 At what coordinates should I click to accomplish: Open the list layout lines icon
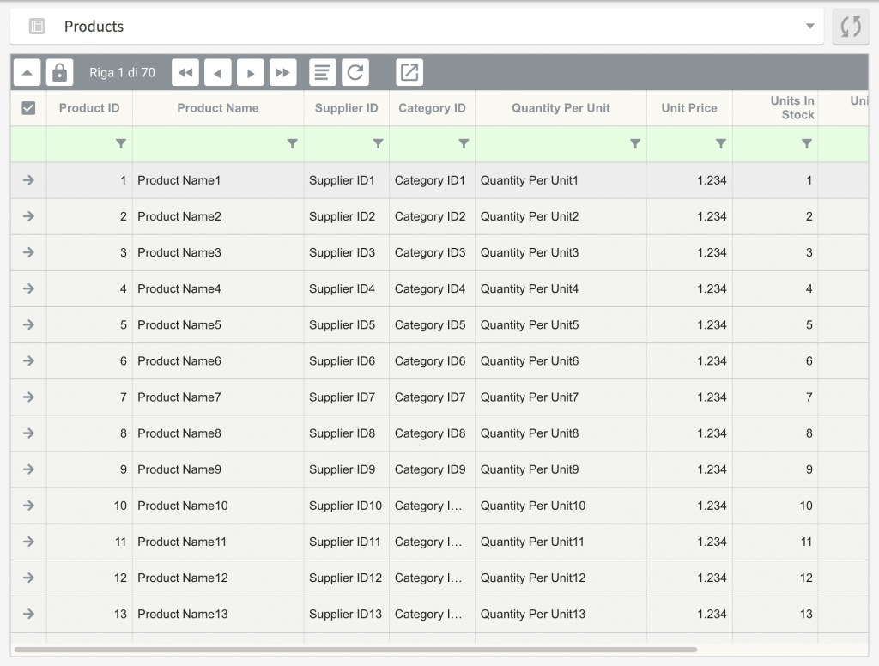323,72
